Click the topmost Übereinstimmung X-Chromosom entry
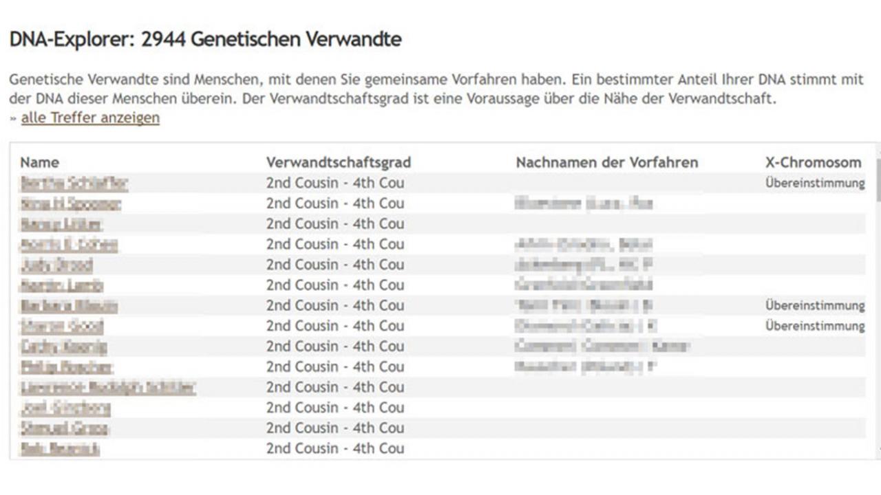Viewport: 881px width, 495px height. pos(815,183)
